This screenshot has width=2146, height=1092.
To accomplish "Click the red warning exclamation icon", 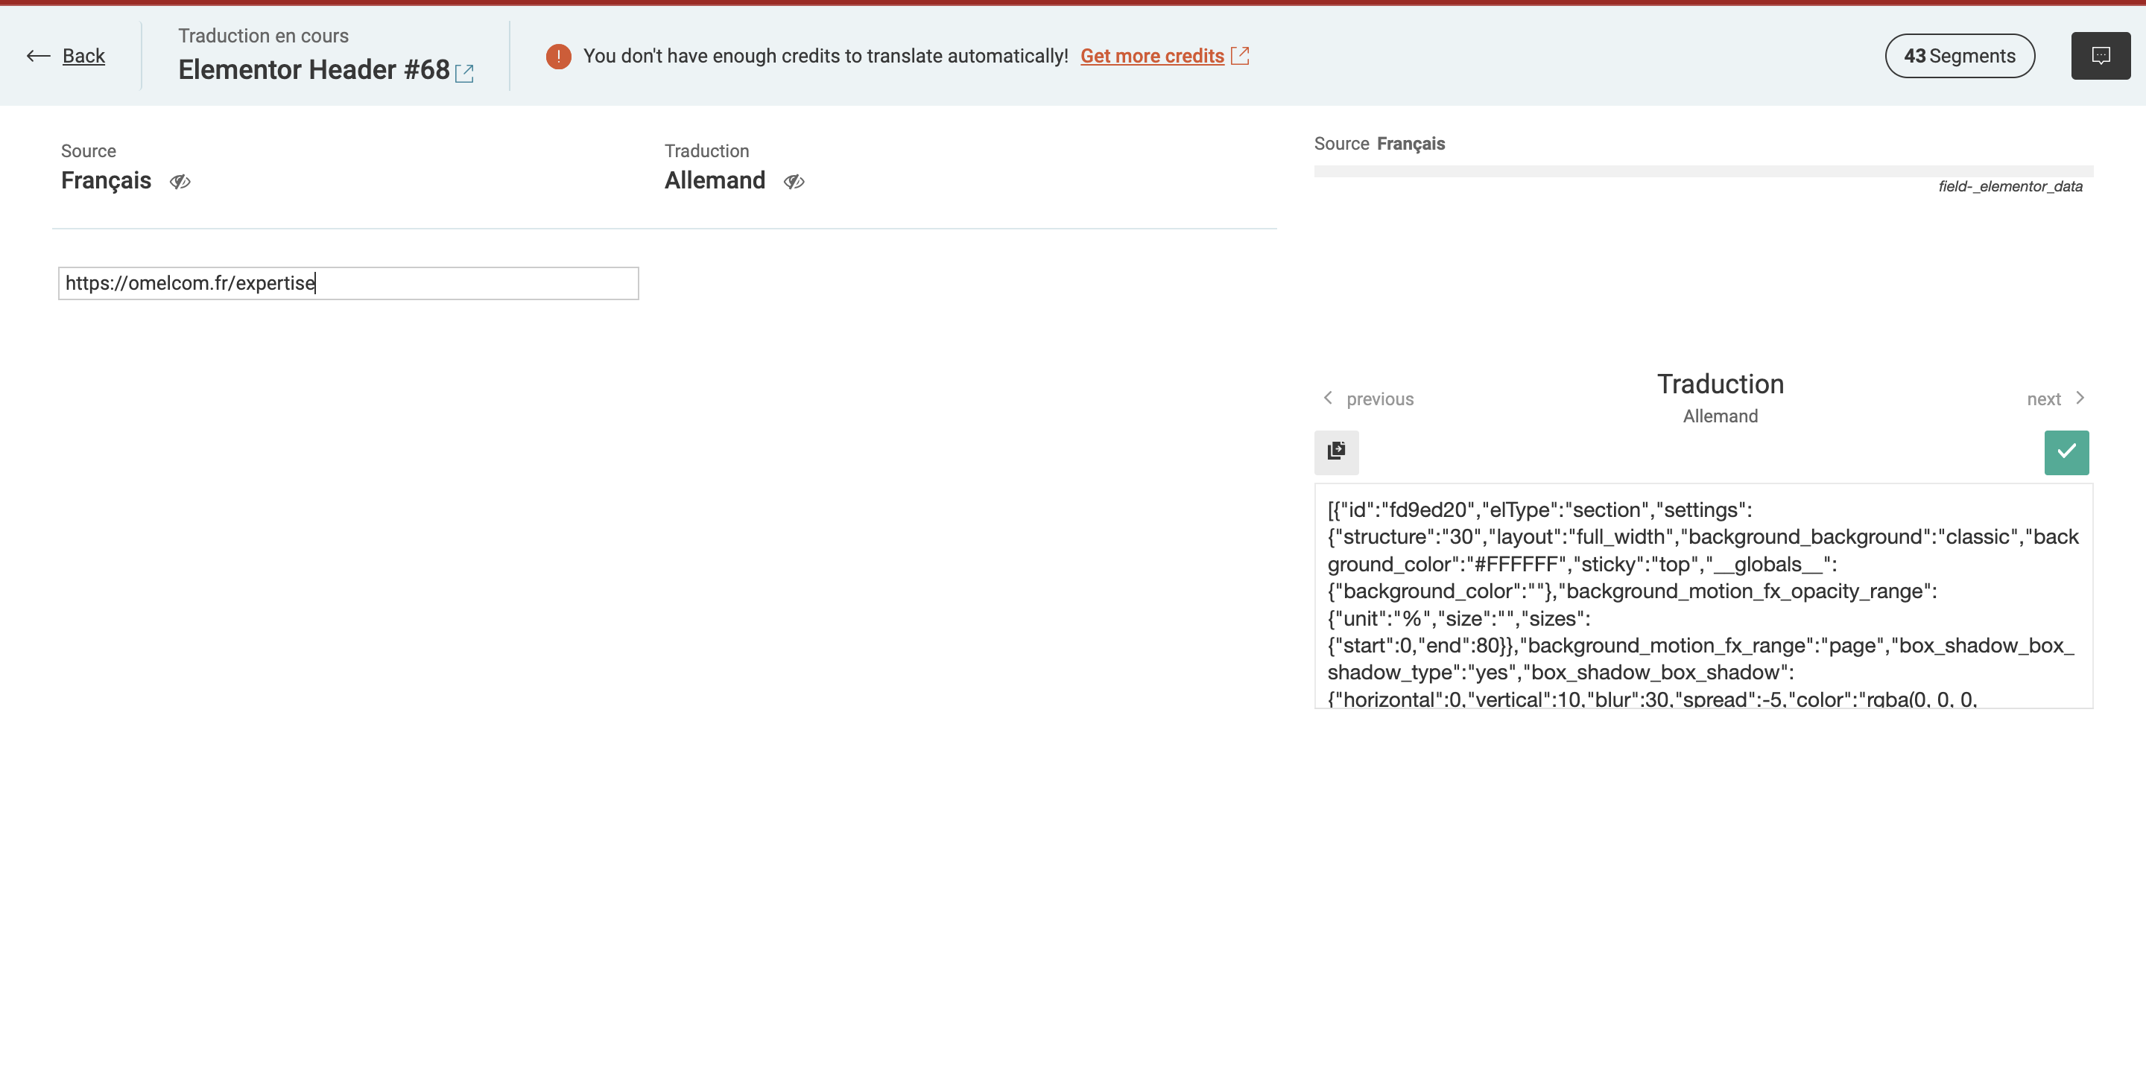I will (x=558, y=56).
